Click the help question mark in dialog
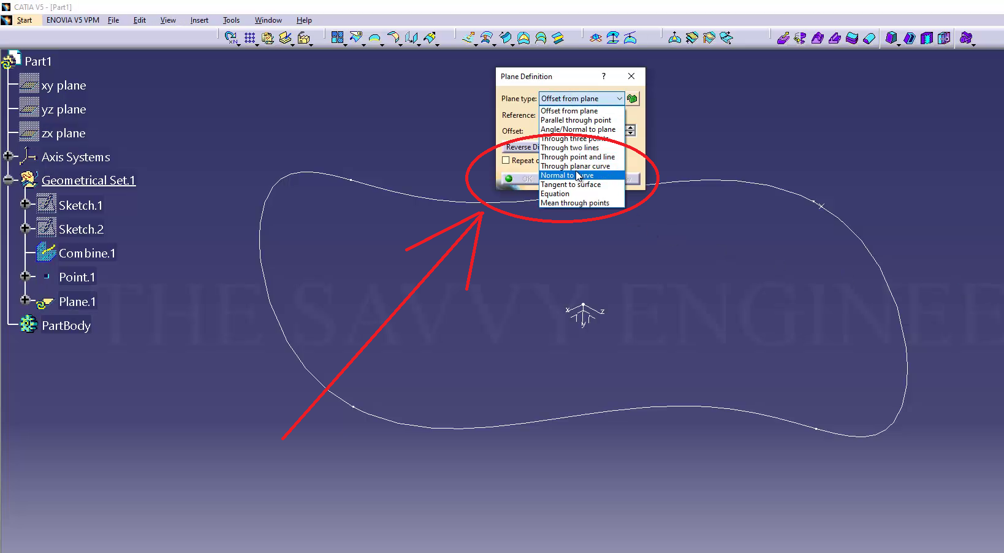1004x553 pixels. coord(604,76)
